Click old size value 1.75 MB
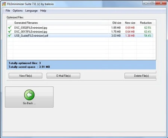The image size is (168, 138). 116,32
